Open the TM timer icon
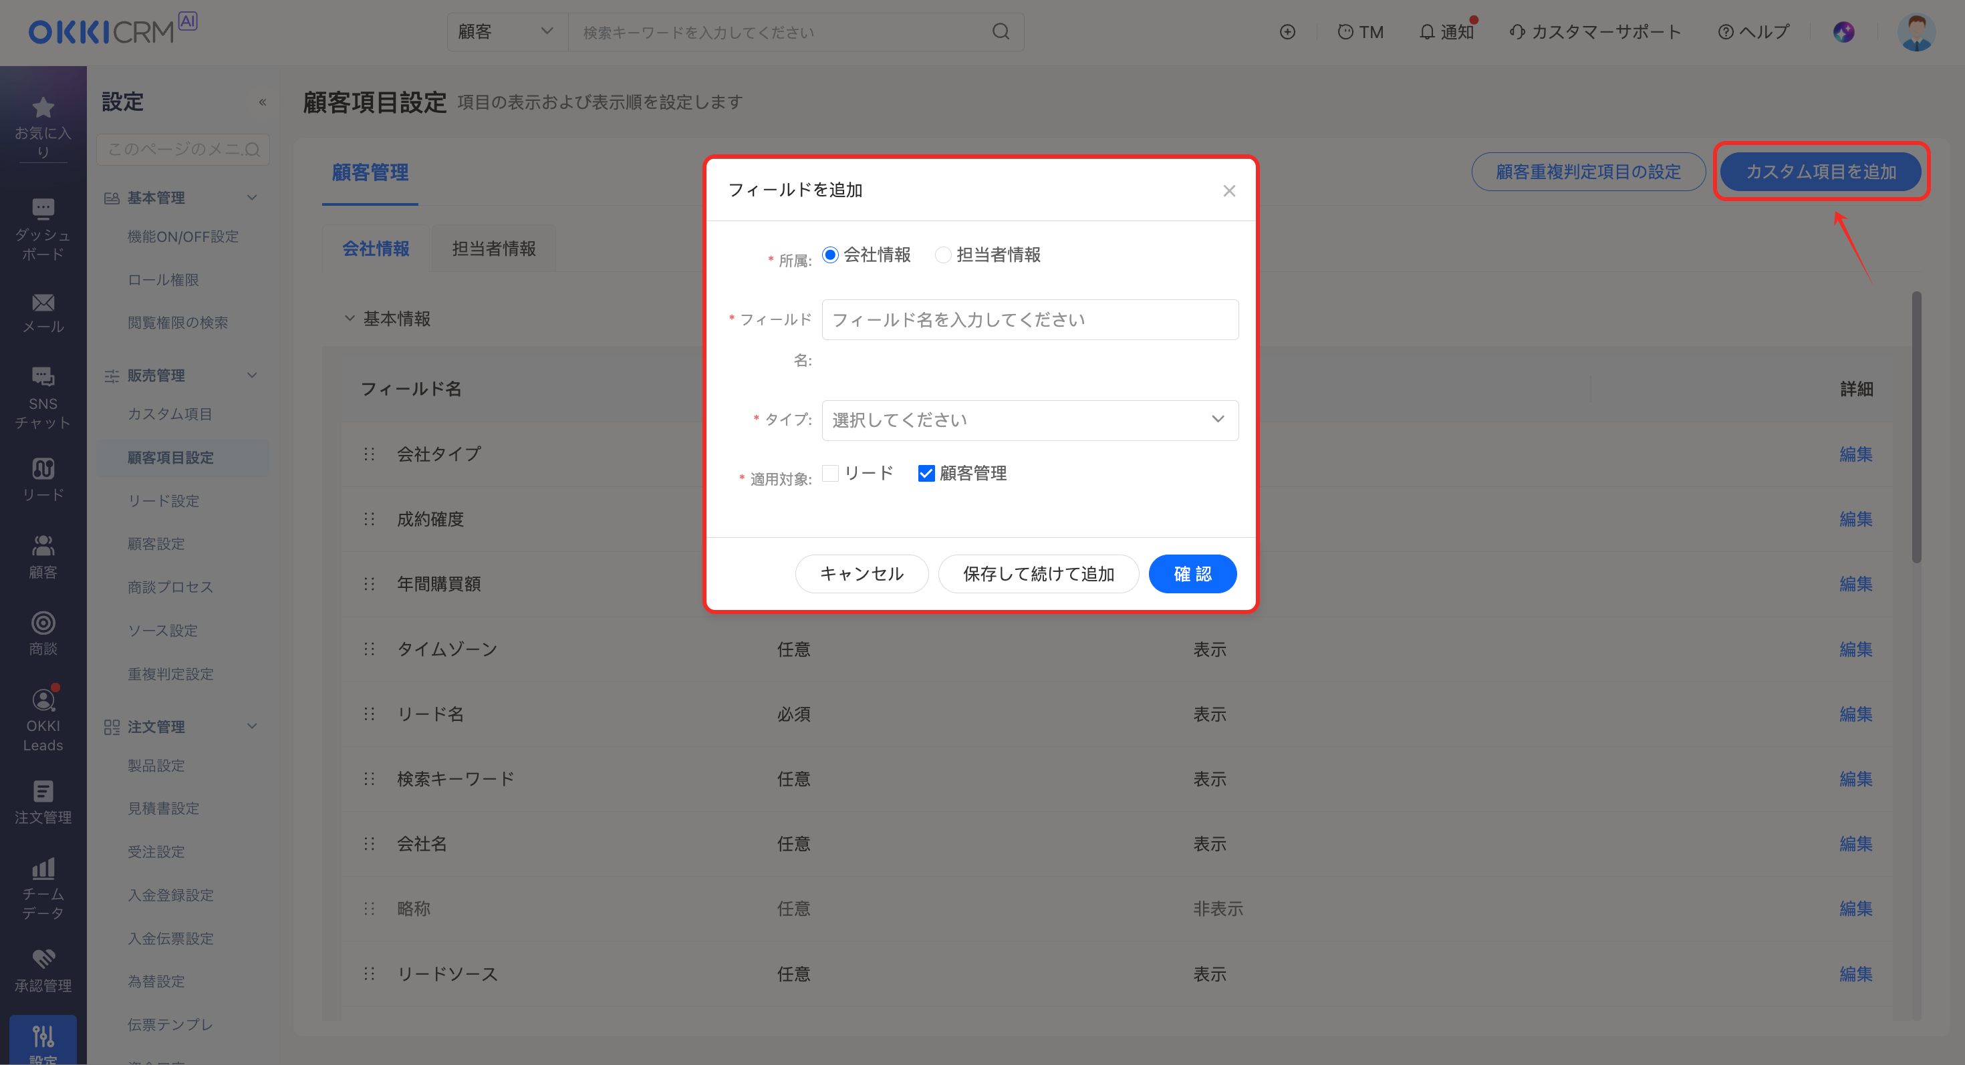Screen dimensions: 1965x1065 [x=1360, y=31]
